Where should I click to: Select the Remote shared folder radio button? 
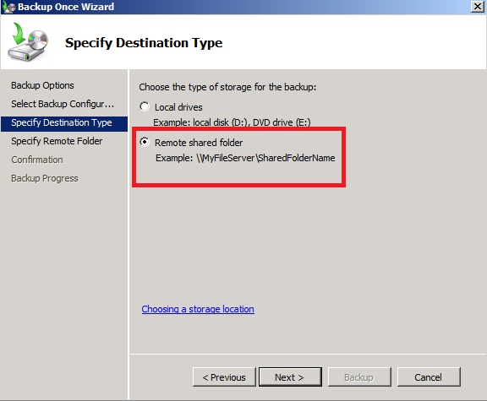coord(145,143)
